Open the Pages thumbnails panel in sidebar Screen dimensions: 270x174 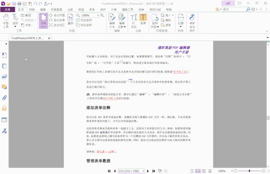pos(4,66)
